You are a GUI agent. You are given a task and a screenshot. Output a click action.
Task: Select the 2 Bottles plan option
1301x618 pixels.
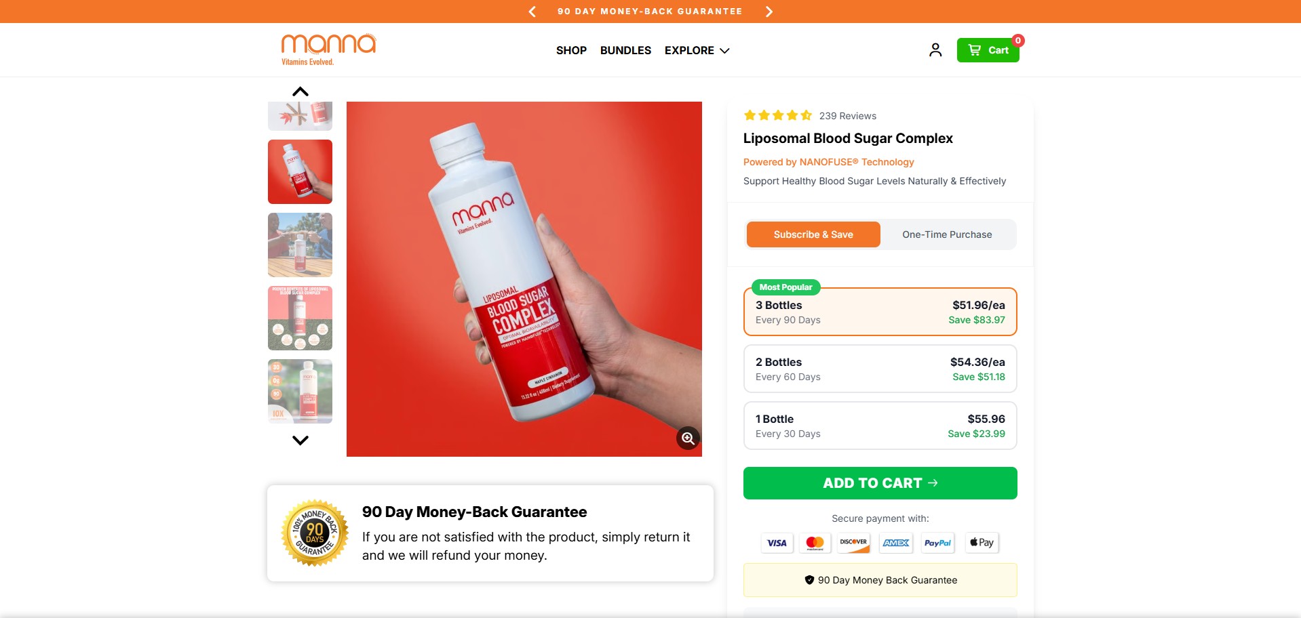tap(880, 369)
